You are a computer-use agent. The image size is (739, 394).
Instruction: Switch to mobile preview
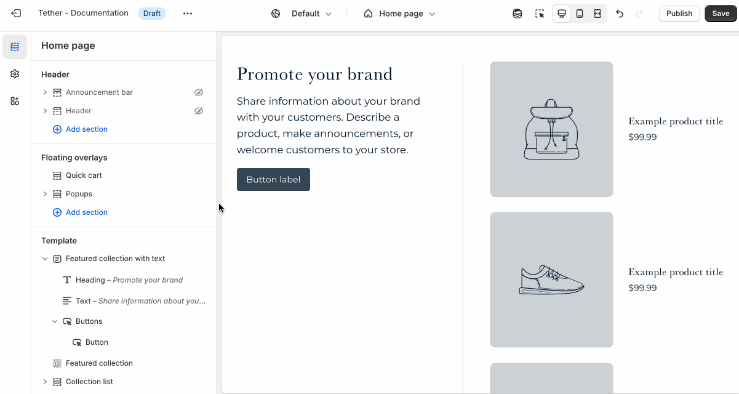pos(580,14)
